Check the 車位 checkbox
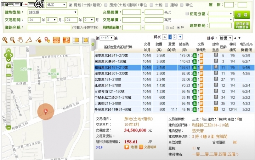The width and height of the screenshot is (255, 160). pyautogui.click(x=182, y=5)
